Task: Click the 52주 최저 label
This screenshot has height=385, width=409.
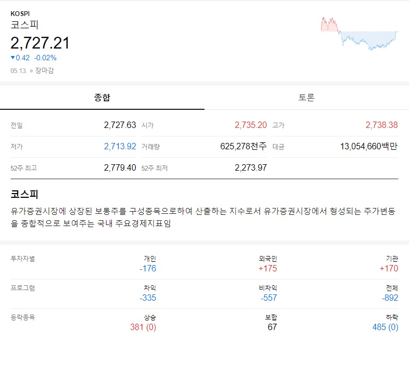Action: pyautogui.click(x=154, y=168)
